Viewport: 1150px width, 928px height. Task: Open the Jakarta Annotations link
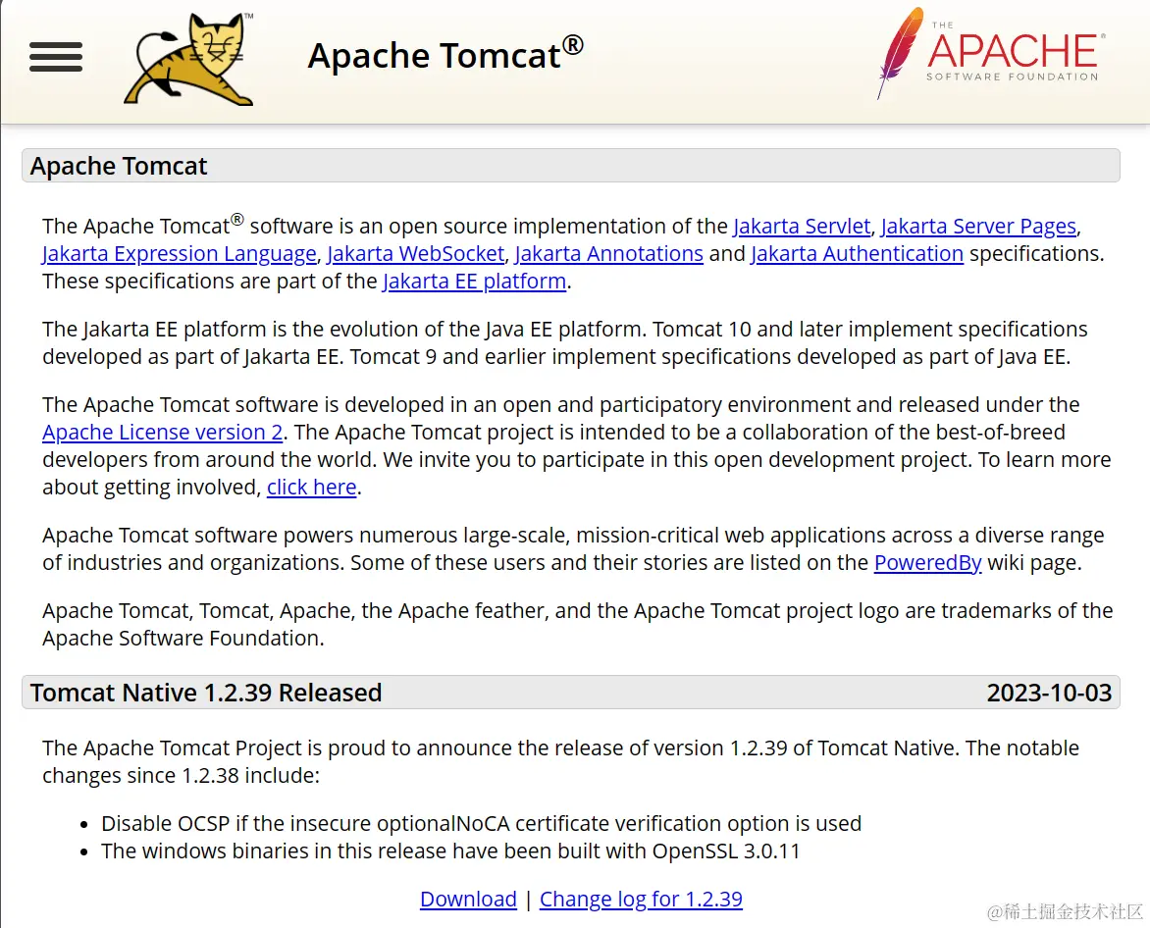click(x=608, y=254)
